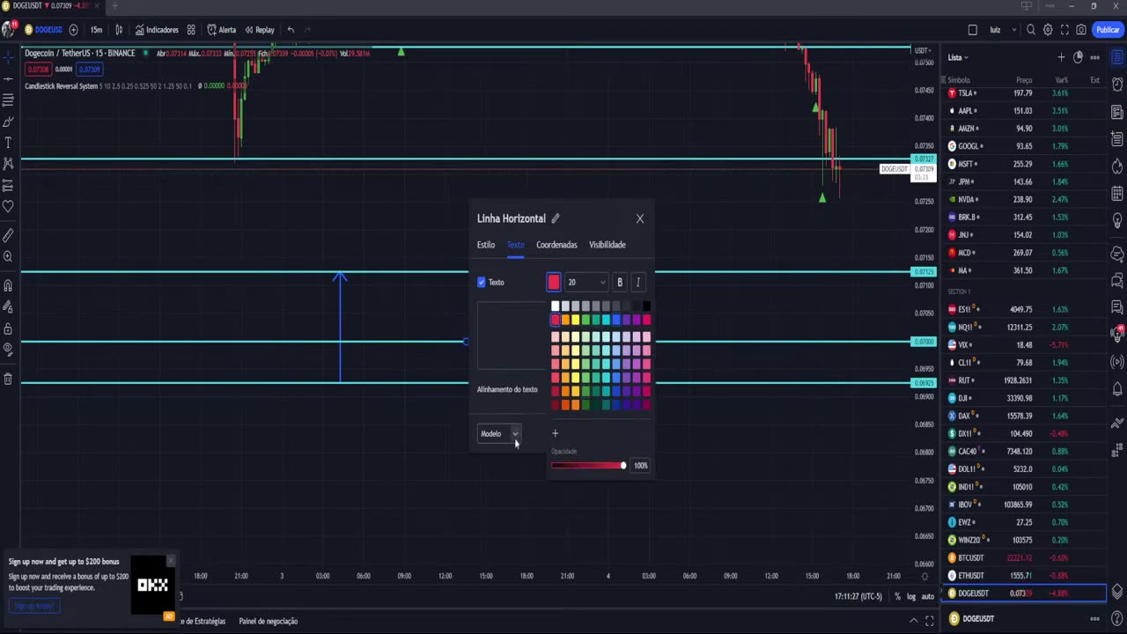Toggle fullscreen mode icon

pos(1064,30)
